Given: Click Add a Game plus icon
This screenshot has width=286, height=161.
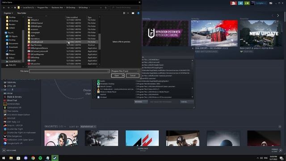Looking at the screenshot, I should pos(4,150).
